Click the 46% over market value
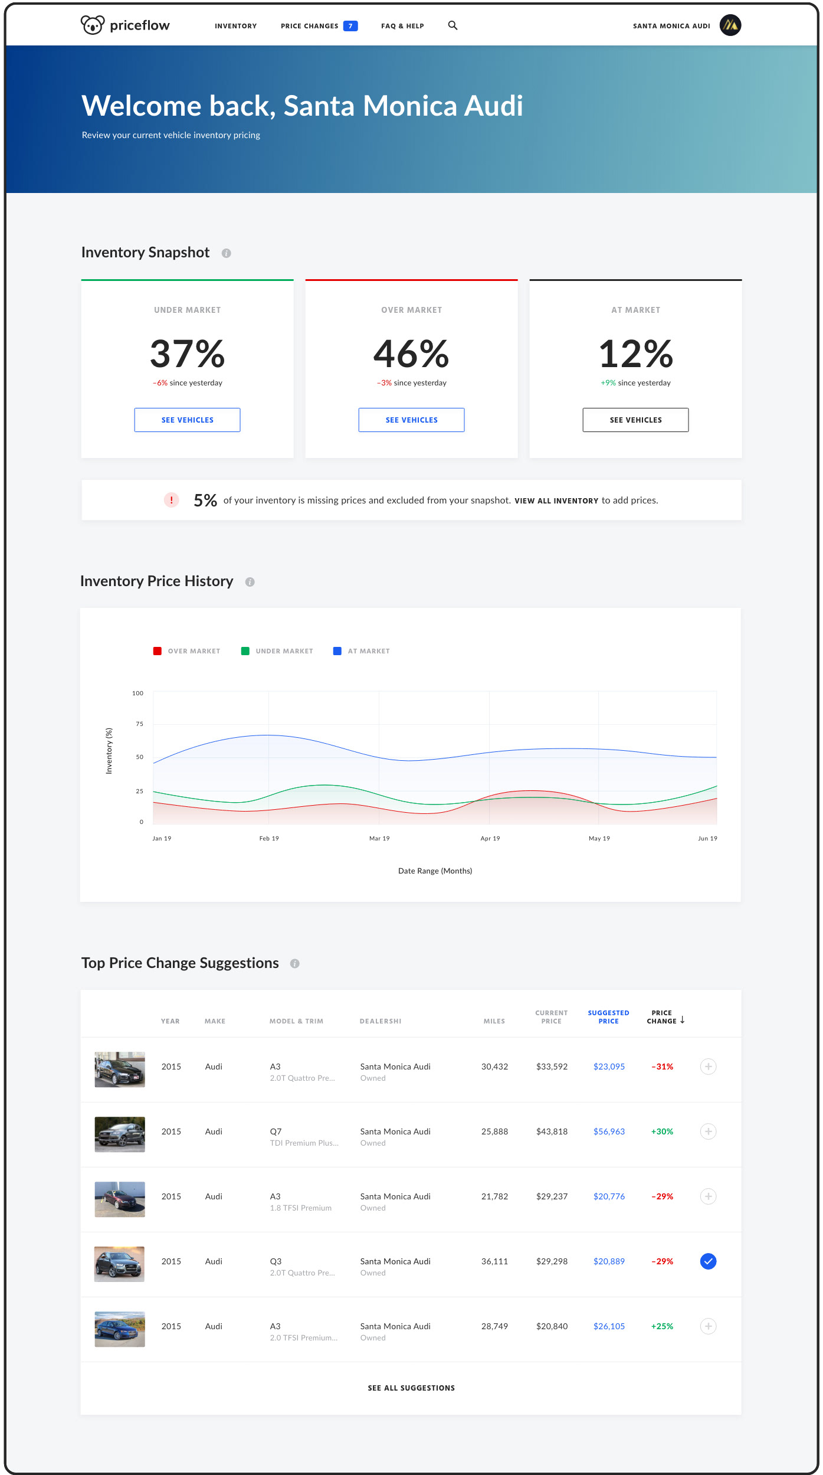The image size is (823, 1475). 411,354
